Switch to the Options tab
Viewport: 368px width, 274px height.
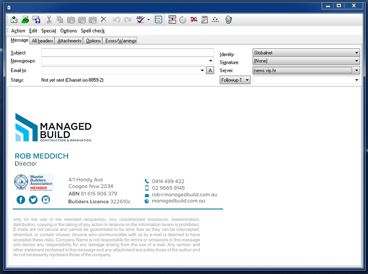[93, 40]
